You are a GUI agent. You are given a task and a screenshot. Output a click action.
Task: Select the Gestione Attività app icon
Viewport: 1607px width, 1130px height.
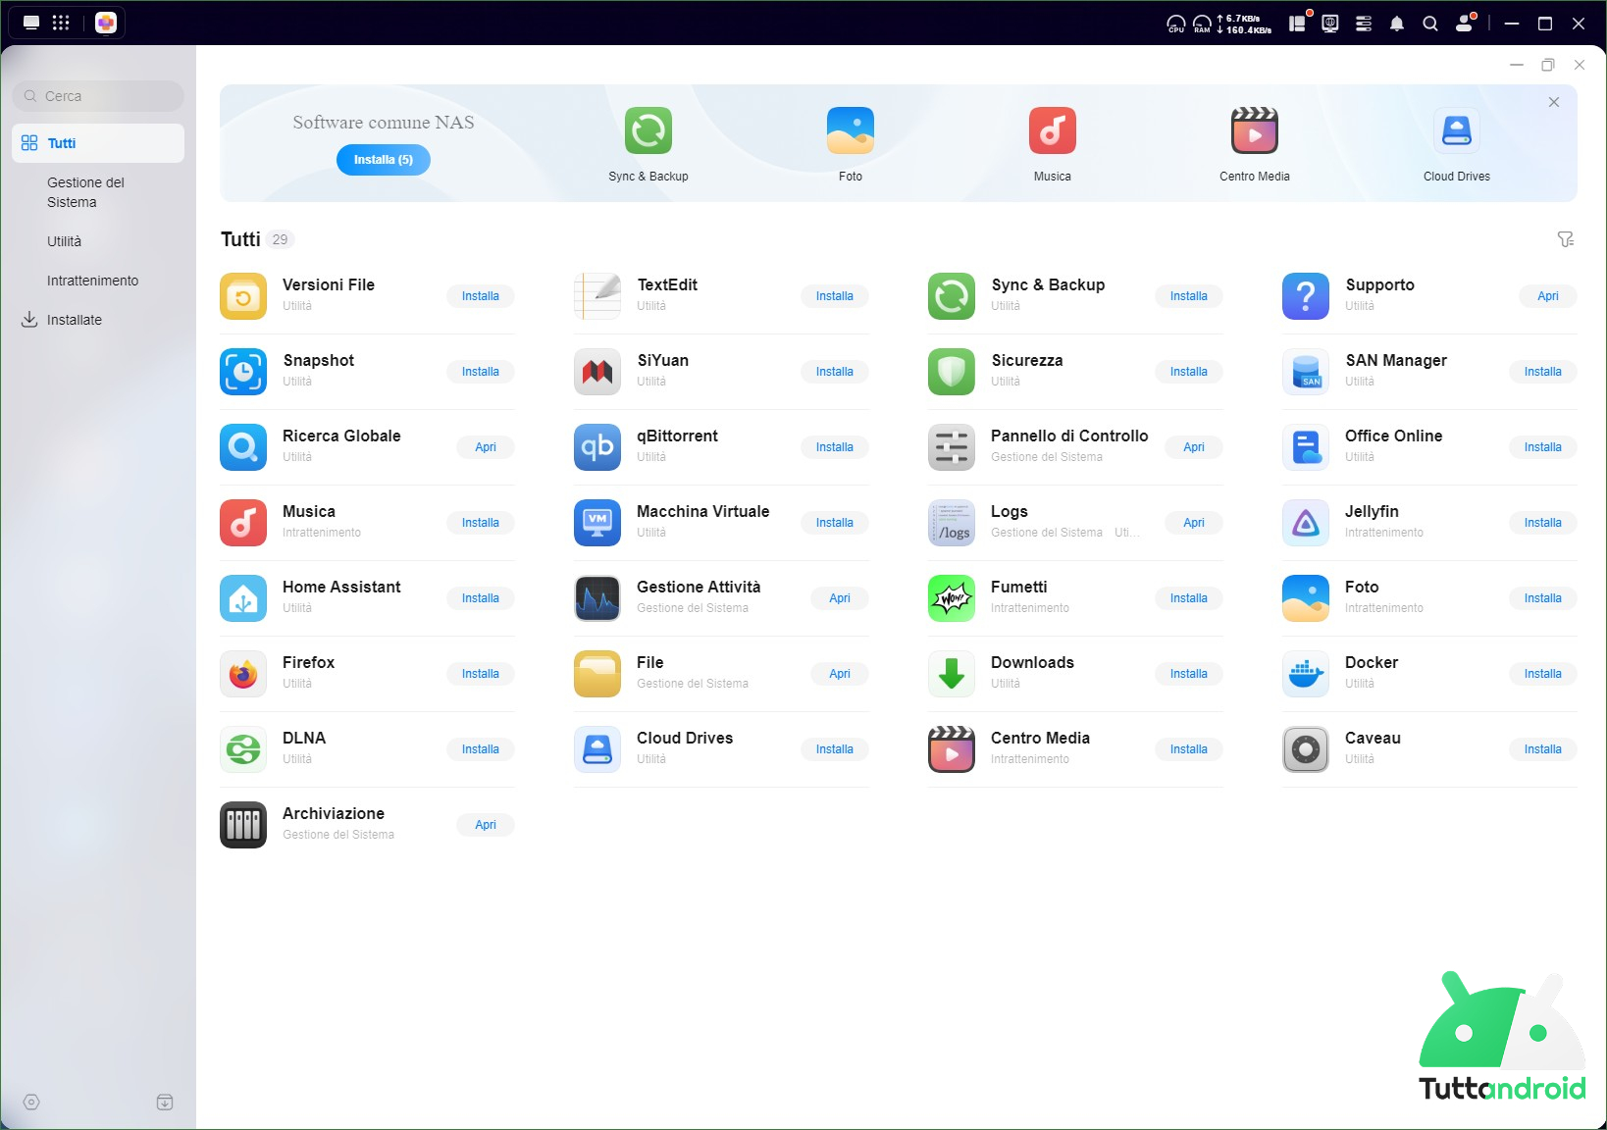coord(597,598)
